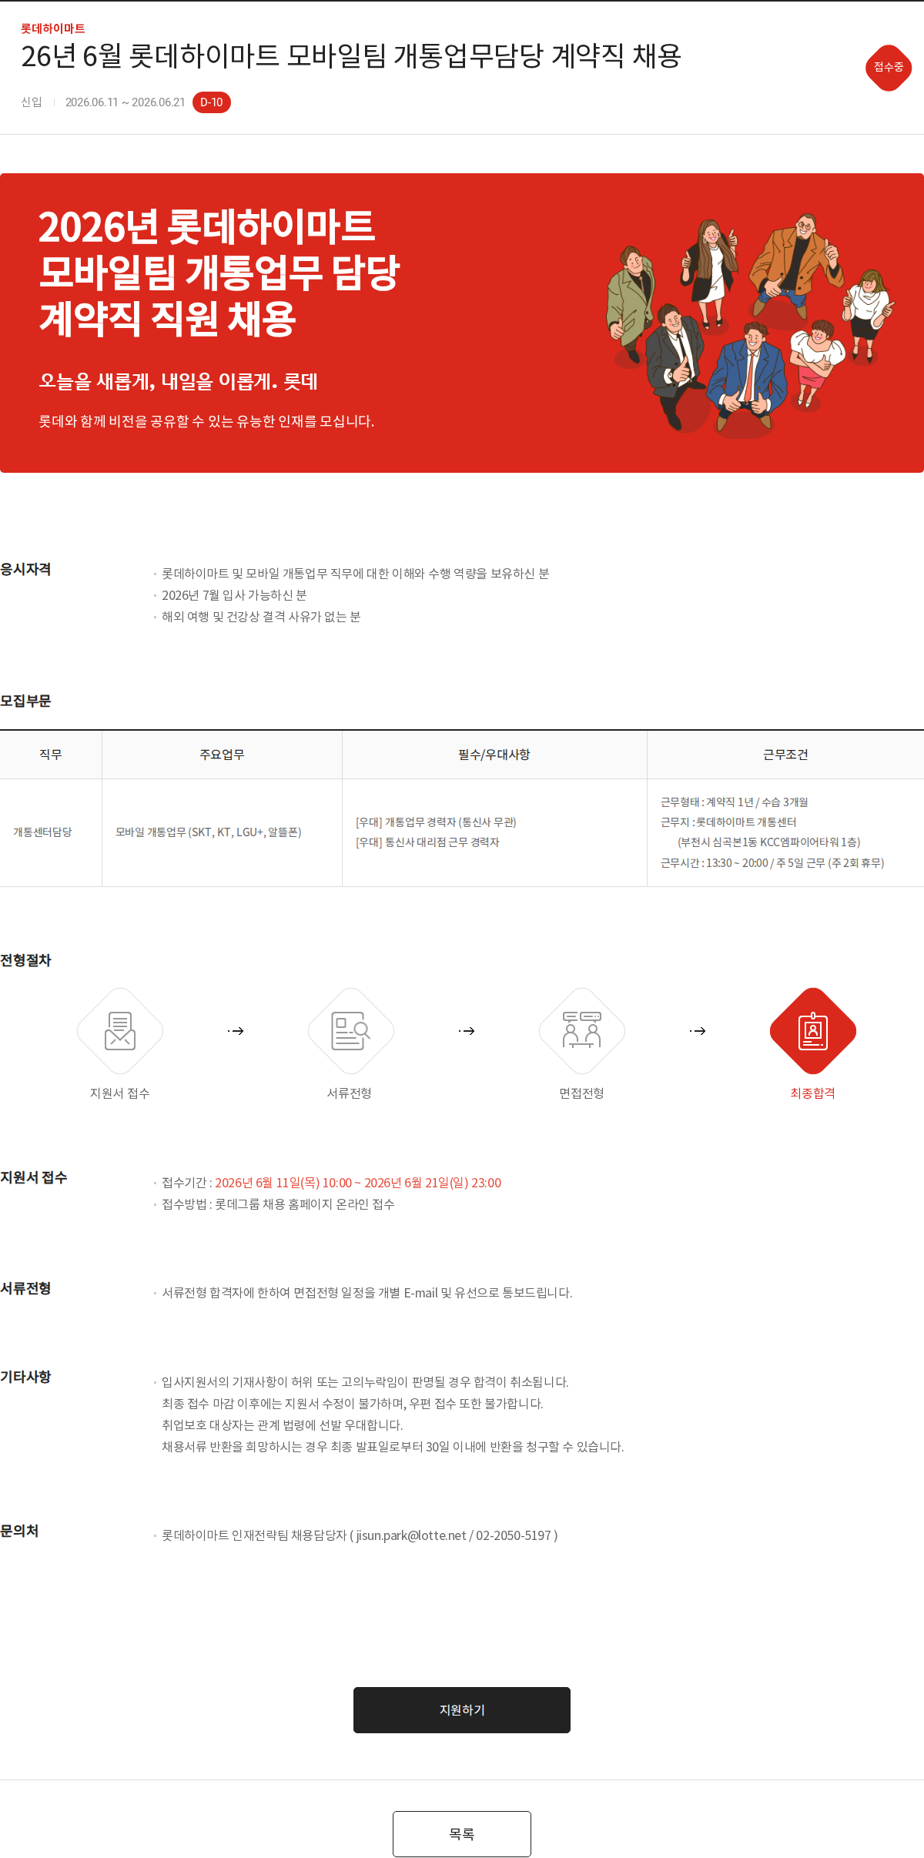Screen dimensions: 924x1858
Task: Click the 서류전형 document search icon
Action: [x=351, y=1031]
